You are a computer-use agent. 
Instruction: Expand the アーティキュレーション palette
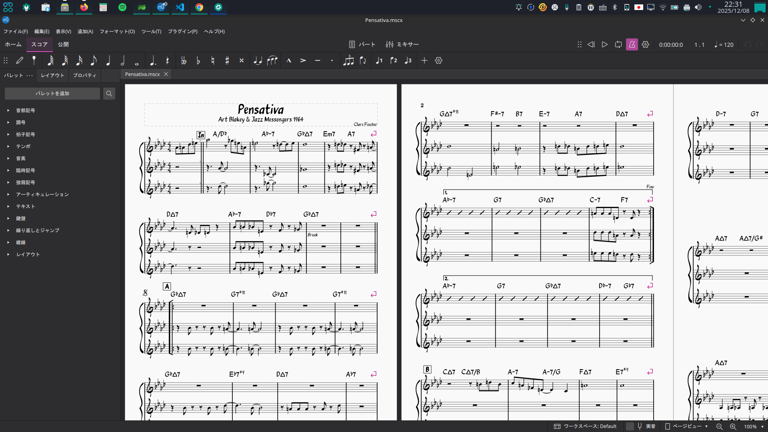tap(42, 194)
